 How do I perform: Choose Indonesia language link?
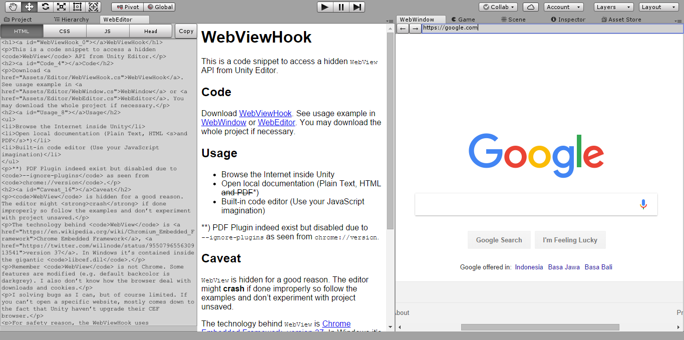[529, 267]
